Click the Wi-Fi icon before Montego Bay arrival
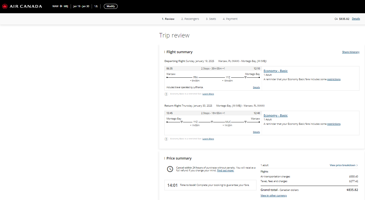 [245, 77]
